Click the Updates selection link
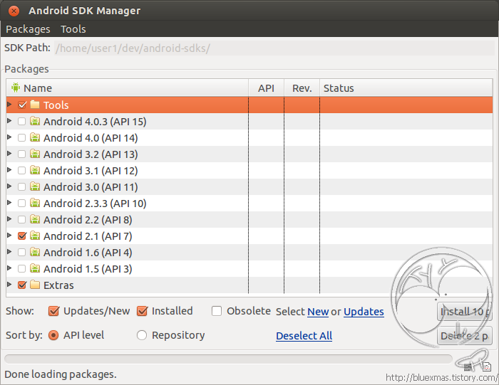Image resolution: width=499 pixels, height=385 pixels. tap(364, 312)
